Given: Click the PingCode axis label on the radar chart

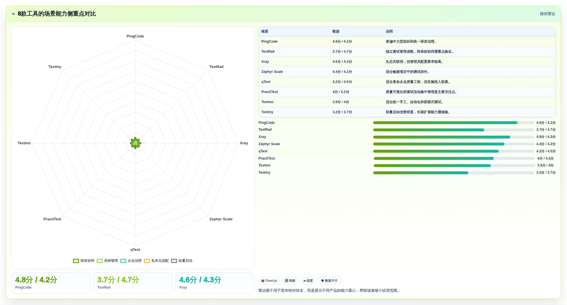Looking at the screenshot, I should tap(135, 36).
